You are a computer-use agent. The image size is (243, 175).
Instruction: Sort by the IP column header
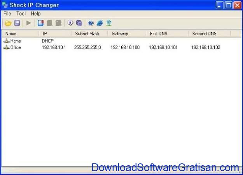(55, 34)
